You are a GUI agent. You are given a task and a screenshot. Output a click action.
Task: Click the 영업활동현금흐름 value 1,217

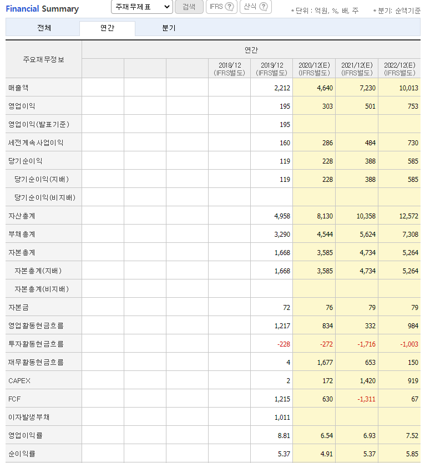(282, 326)
